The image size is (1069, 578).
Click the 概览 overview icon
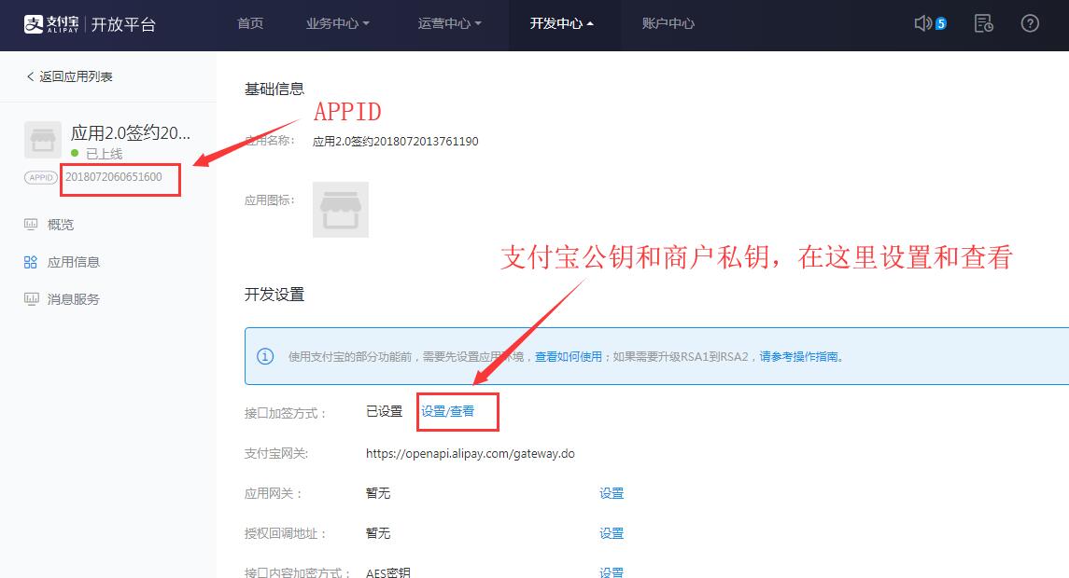coord(31,224)
